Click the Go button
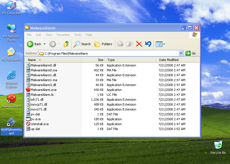The image size is (230, 164). tap(191, 53)
